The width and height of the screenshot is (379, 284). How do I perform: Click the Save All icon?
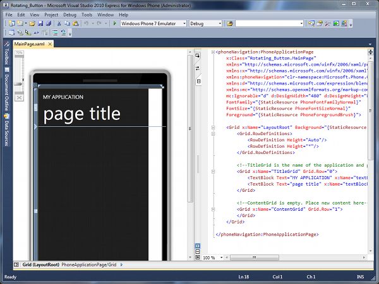click(x=49, y=23)
